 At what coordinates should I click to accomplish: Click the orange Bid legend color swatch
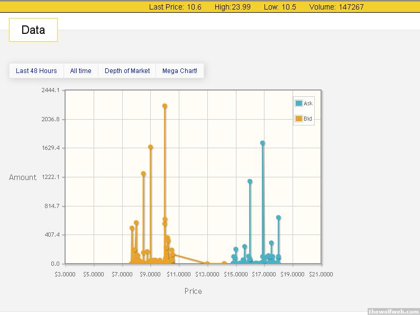click(x=299, y=119)
